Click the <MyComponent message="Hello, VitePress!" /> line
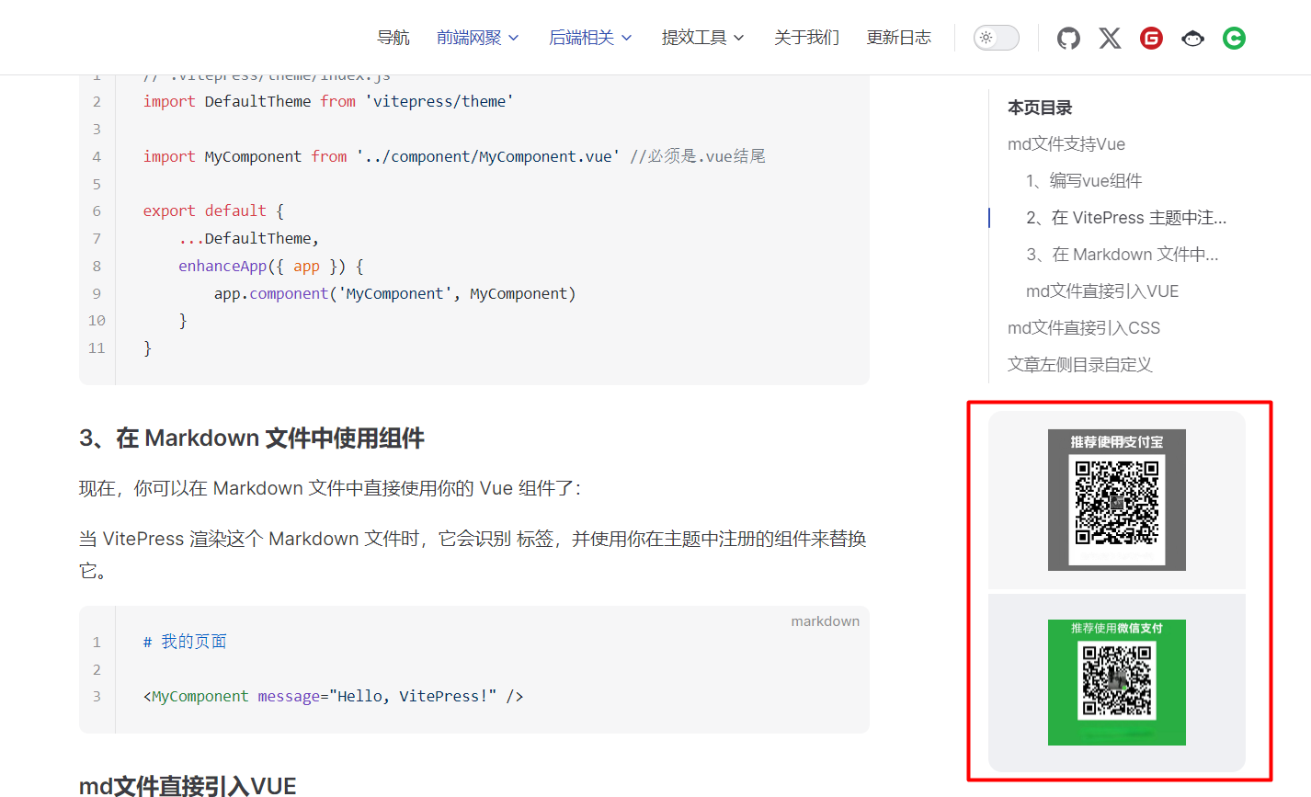This screenshot has width=1311, height=797. point(334,696)
